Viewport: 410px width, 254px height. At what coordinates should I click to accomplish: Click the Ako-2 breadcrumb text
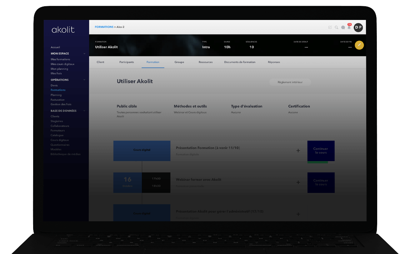click(x=120, y=27)
